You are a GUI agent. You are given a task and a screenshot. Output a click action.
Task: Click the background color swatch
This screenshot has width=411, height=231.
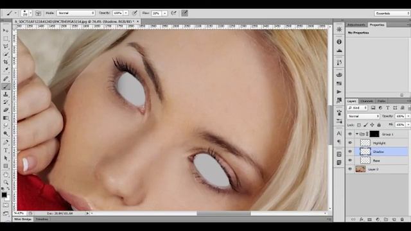pyautogui.click(x=7, y=198)
